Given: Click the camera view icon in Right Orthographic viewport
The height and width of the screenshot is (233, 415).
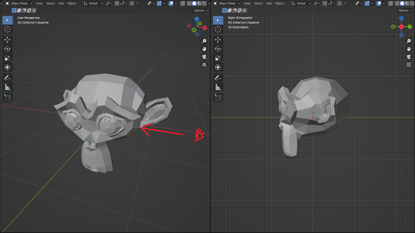Looking at the screenshot, I should [409, 57].
